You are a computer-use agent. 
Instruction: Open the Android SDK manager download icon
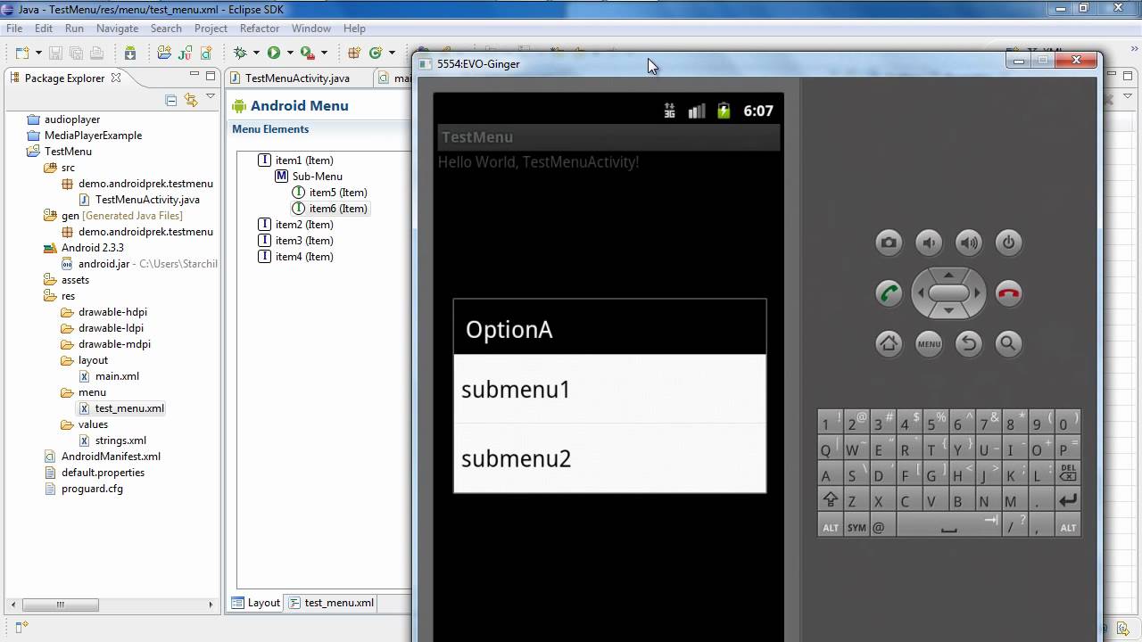(130, 53)
